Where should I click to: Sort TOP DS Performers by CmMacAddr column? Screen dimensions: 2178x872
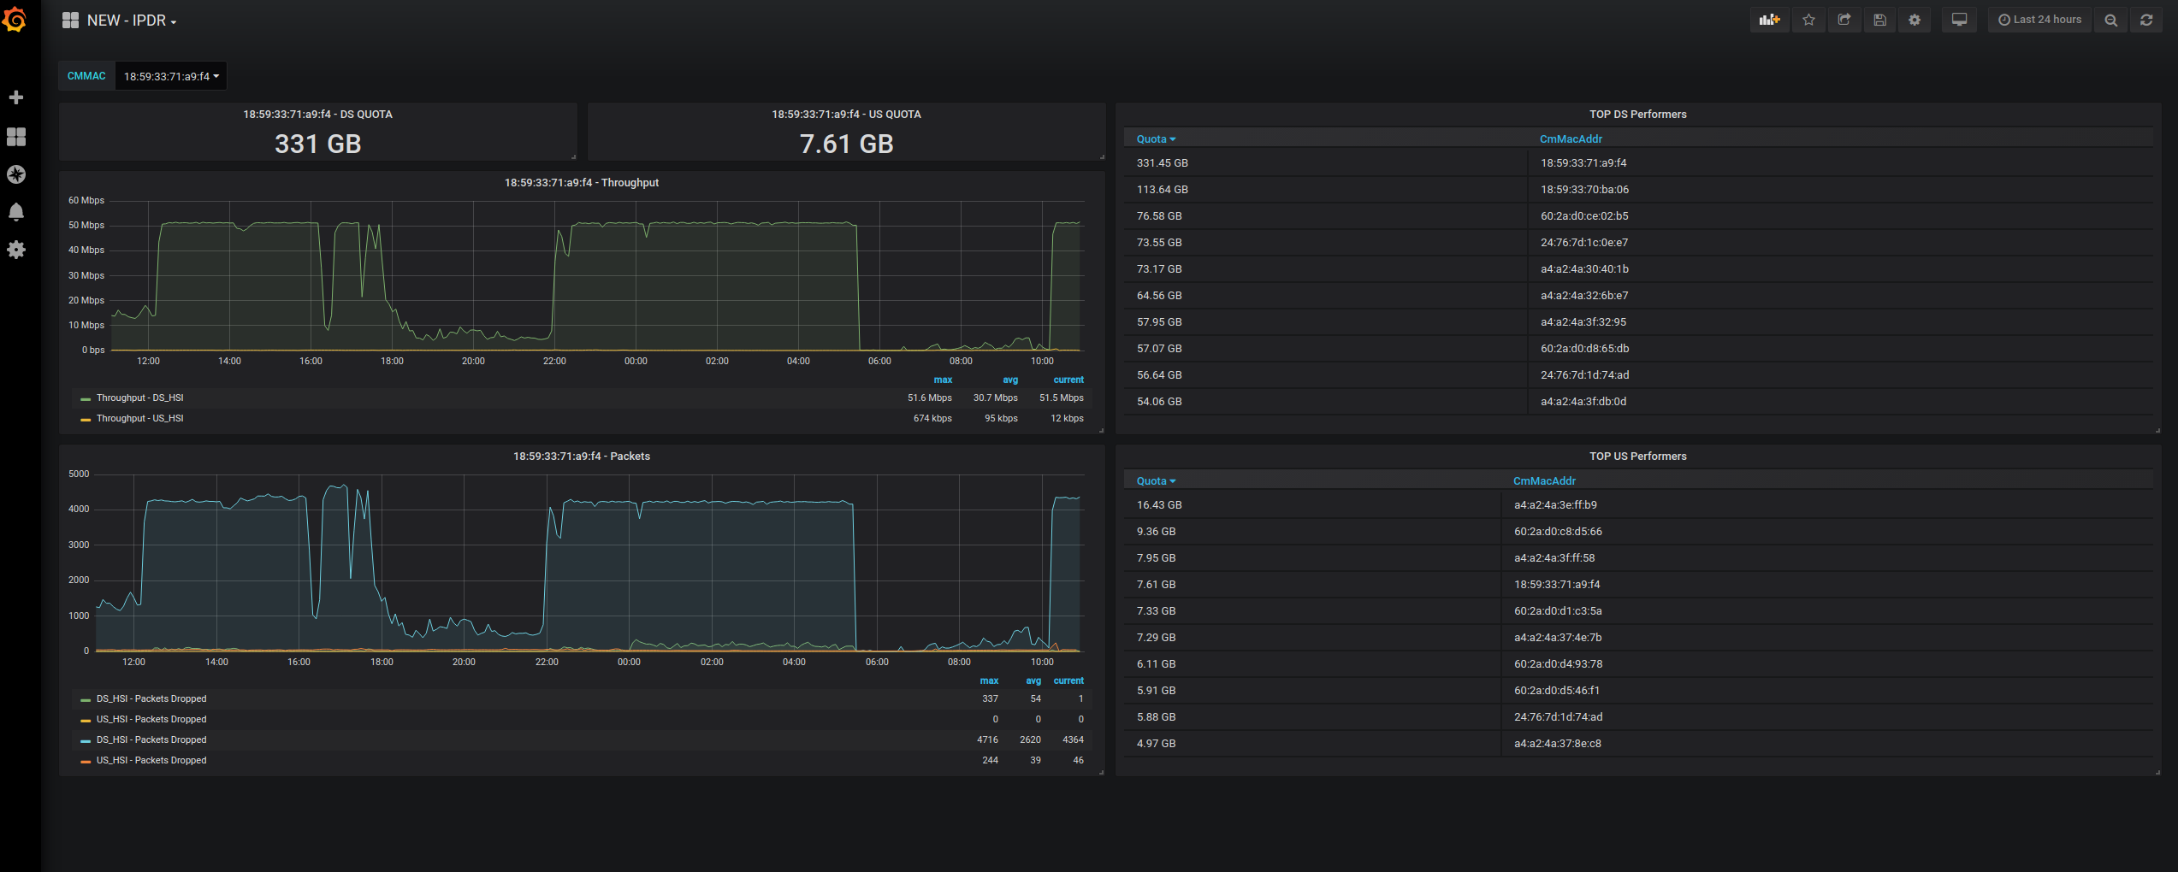pyautogui.click(x=1571, y=139)
